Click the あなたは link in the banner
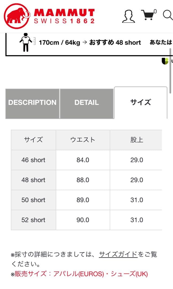The image size is (173, 289). 162,43
